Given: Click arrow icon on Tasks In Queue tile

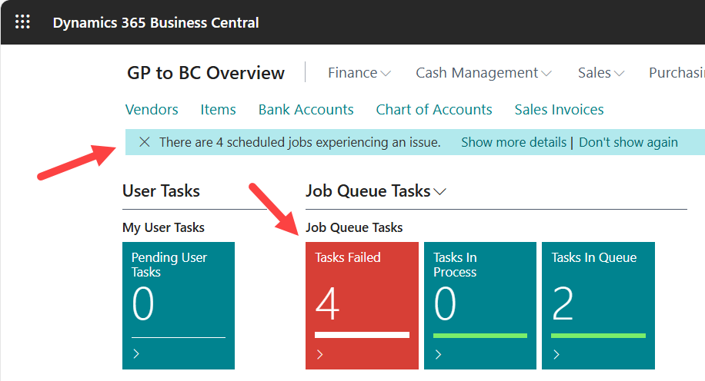Looking at the screenshot, I should click(556, 354).
